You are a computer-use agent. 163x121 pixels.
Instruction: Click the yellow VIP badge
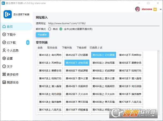click(x=155, y=9)
